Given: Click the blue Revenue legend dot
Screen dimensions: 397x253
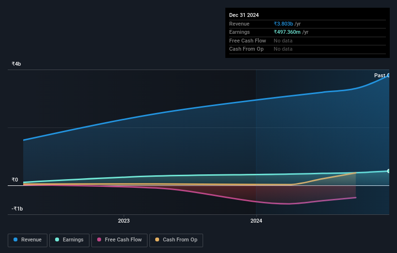Looking at the screenshot, I should (15, 239).
